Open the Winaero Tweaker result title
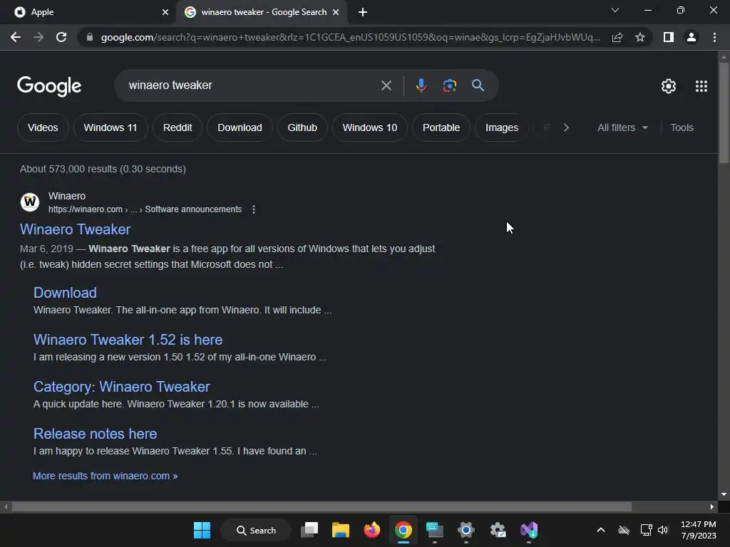This screenshot has height=547, width=730. [x=75, y=229]
